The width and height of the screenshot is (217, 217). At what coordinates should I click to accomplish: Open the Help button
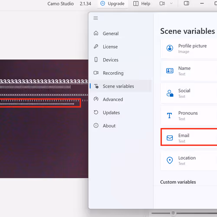(x=141, y=3)
